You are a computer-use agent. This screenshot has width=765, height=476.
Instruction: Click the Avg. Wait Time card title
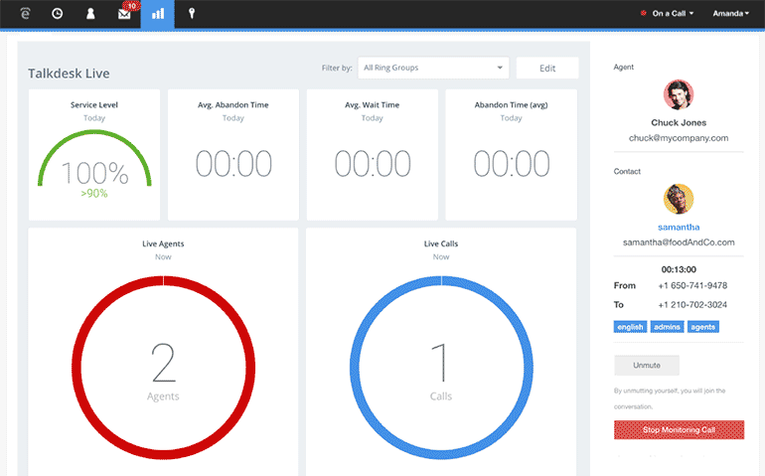pyautogui.click(x=373, y=105)
